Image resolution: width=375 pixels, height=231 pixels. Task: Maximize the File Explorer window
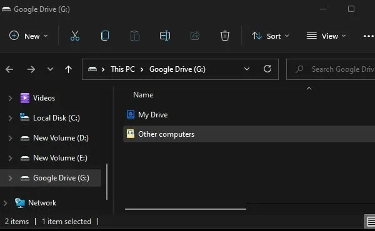tap(351, 9)
